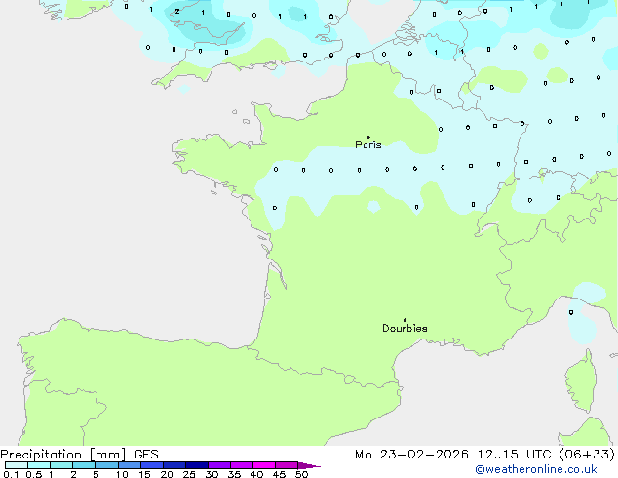Click the Dourbies city label

[x=405, y=328]
